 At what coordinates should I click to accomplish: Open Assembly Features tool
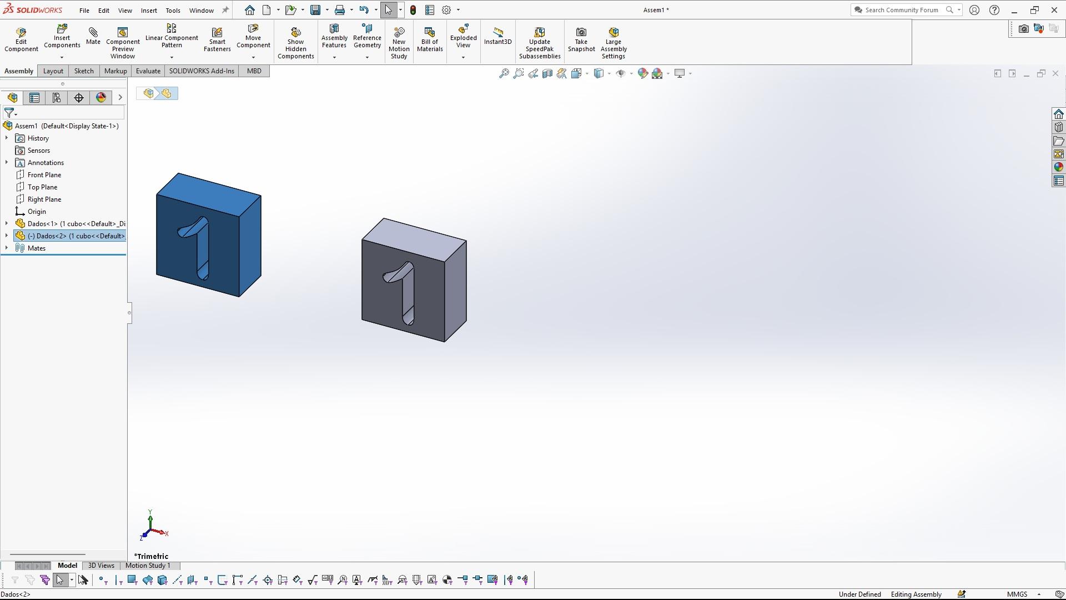334,37
